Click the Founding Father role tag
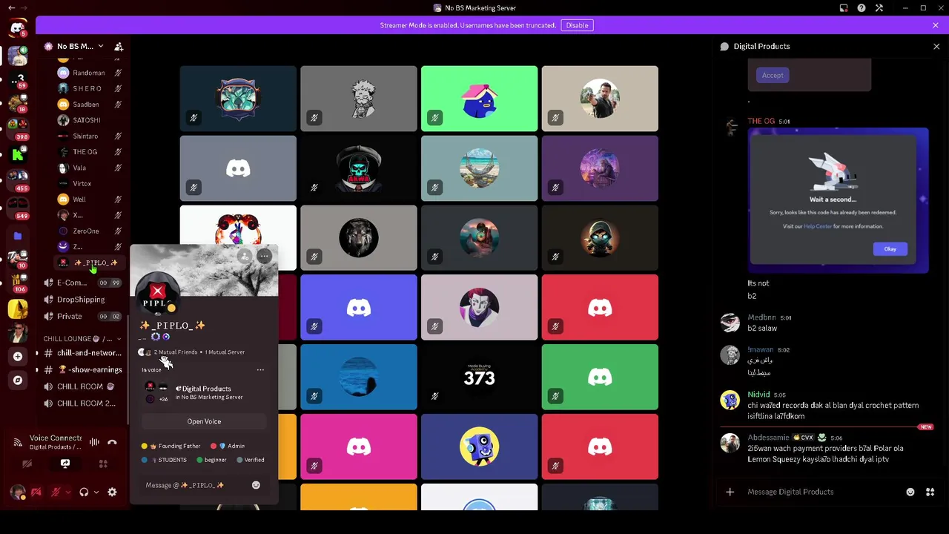949x534 pixels. click(172, 446)
